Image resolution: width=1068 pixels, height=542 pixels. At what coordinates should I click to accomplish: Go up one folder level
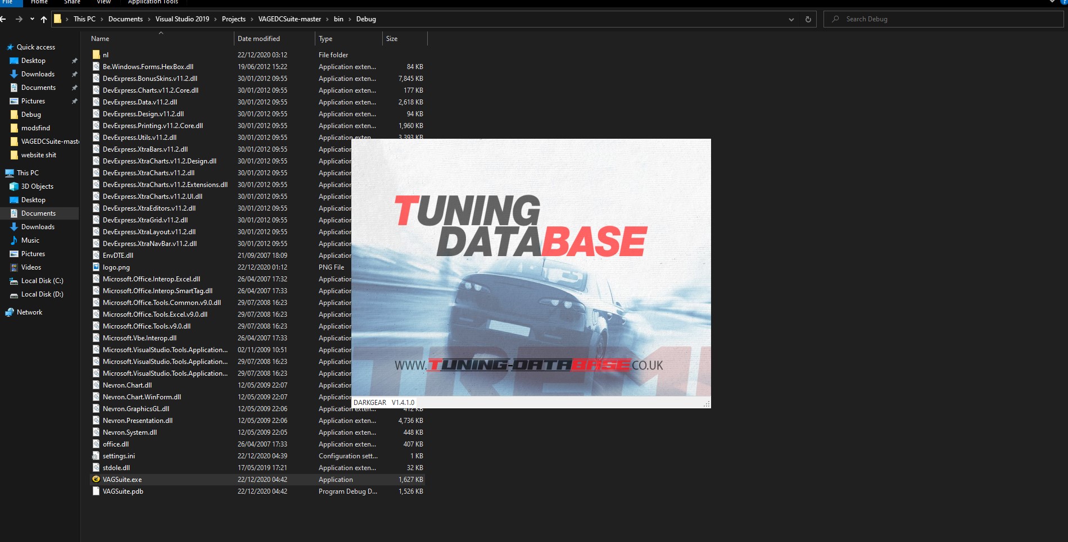(44, 19)
